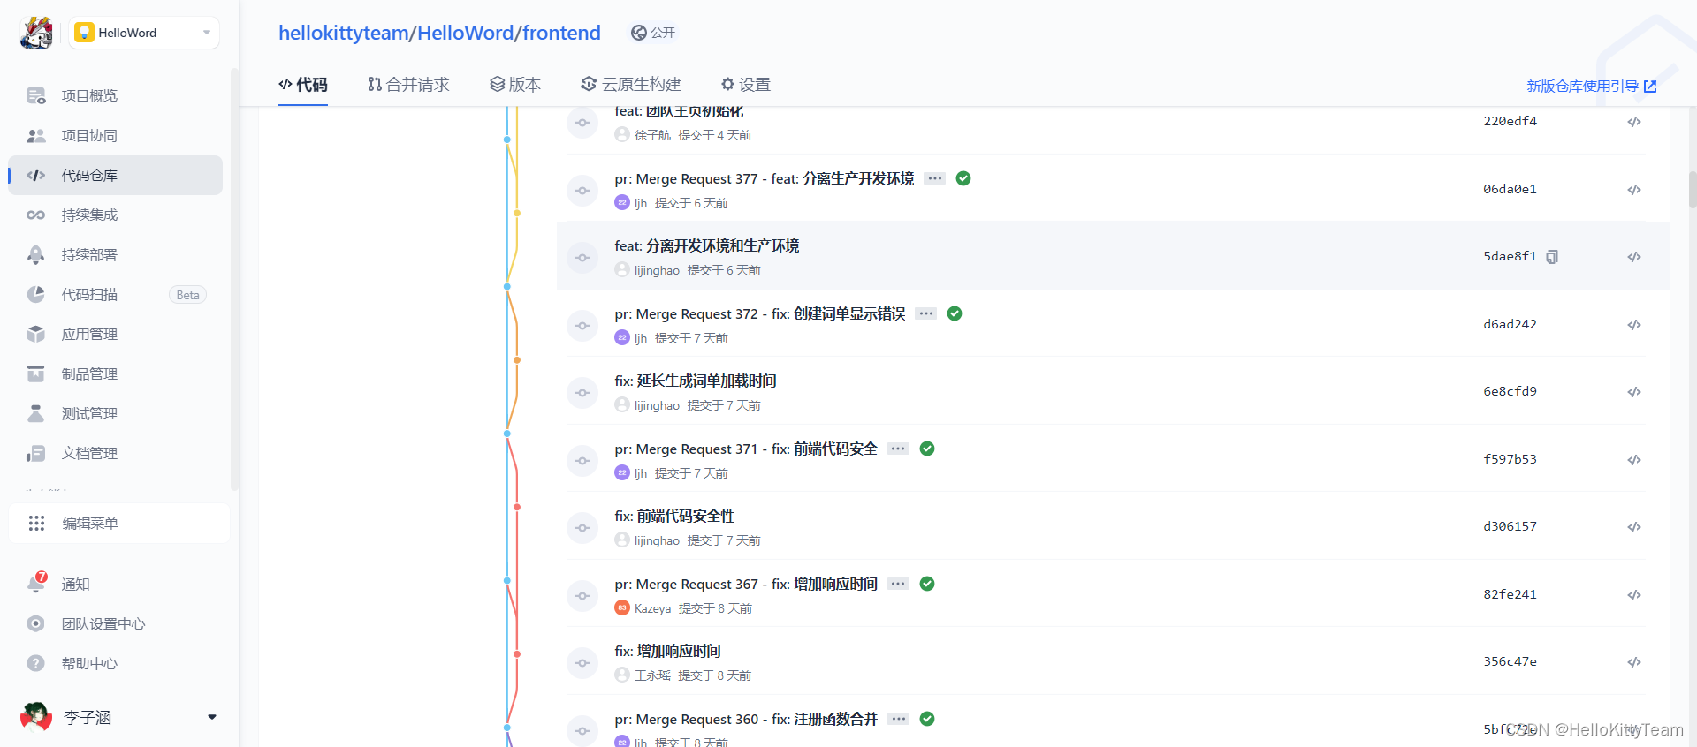Expand the 李子涵 user menu arrow
This screenshot has height=747, width=1697.
point(212,717)
